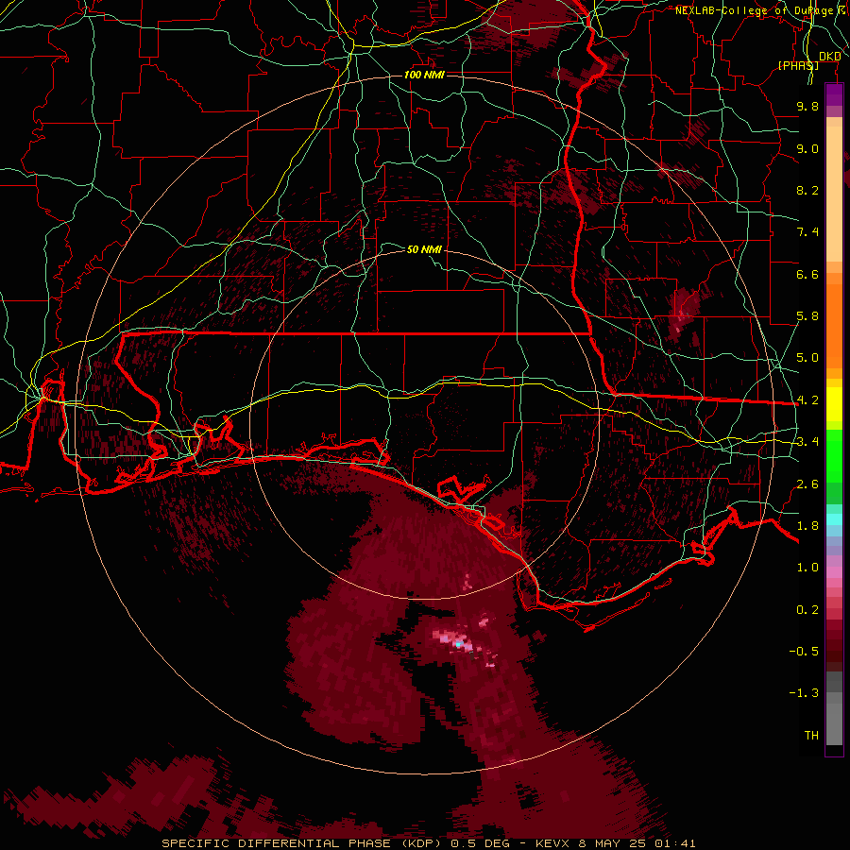Click the 50 NMI range ring label
This screenshot has height=850, width=850.
point(424,249)
